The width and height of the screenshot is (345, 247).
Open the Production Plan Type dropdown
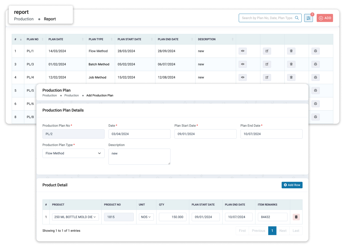(73, 153)
